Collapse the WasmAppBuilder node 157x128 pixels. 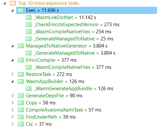13,82
